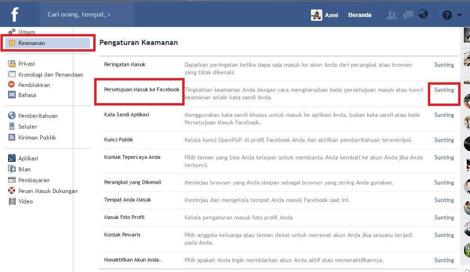Click the Pemberitahuan globe icon

coord(12,115)
